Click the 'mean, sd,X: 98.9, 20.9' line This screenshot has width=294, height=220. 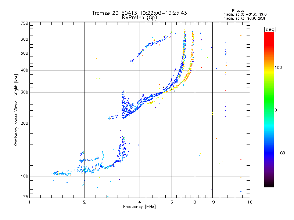pos(244,19)
